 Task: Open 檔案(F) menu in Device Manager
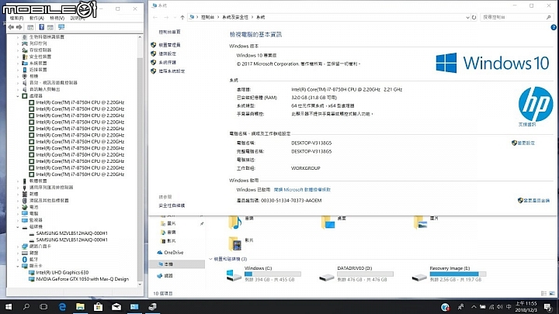coord(16,18)
